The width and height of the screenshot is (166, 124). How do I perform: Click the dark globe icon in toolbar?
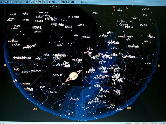(73, 2)
